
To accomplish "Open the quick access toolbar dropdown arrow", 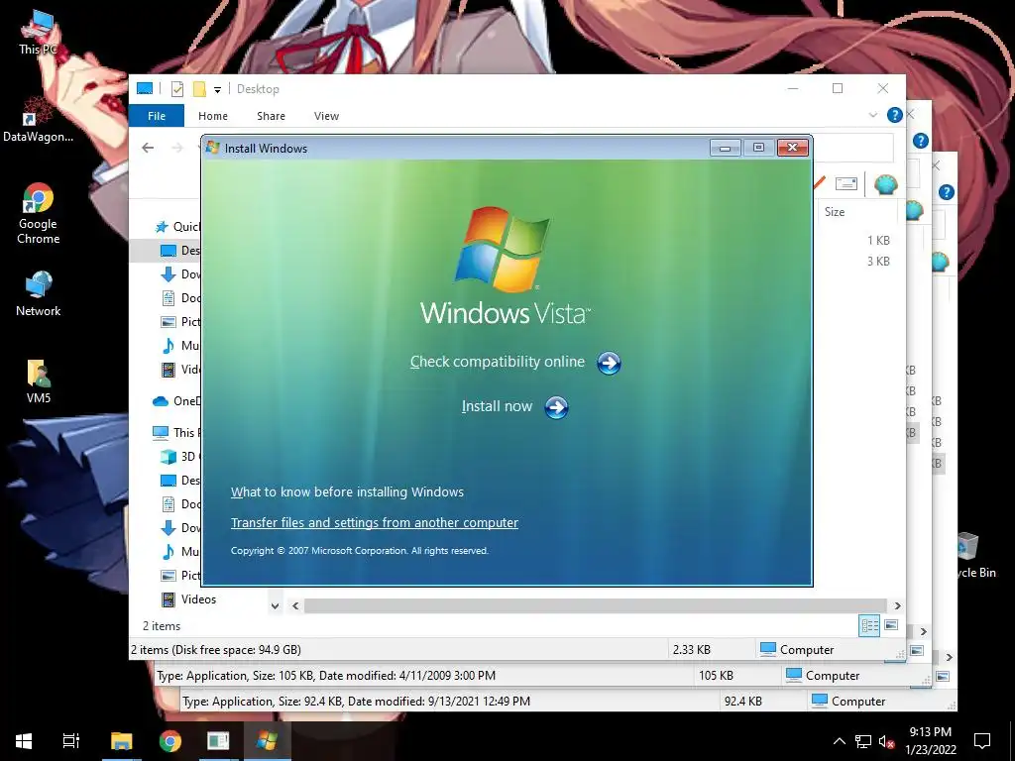I will coord(217,90).
